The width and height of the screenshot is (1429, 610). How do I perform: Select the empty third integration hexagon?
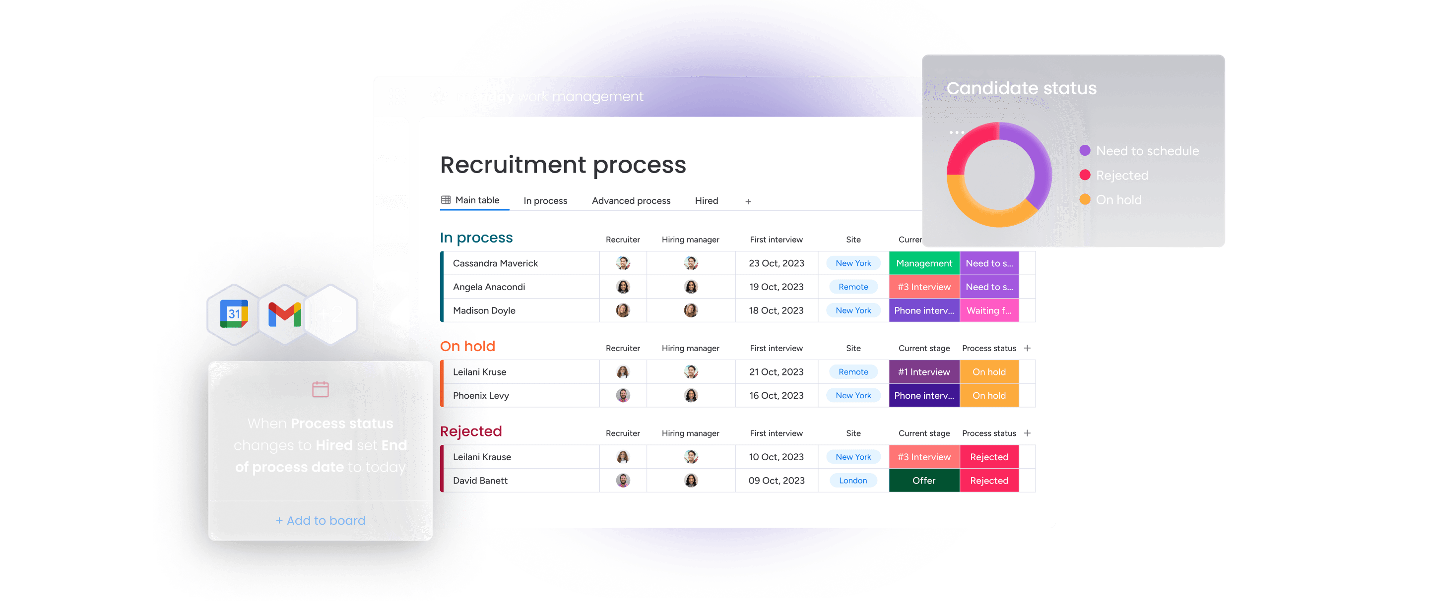(331, 314)
